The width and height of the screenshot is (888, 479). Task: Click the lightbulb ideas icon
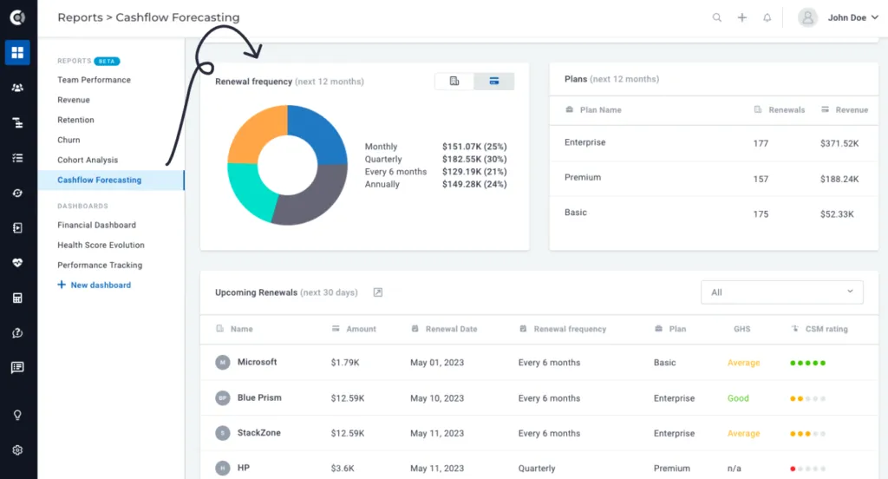pos(17,416)
